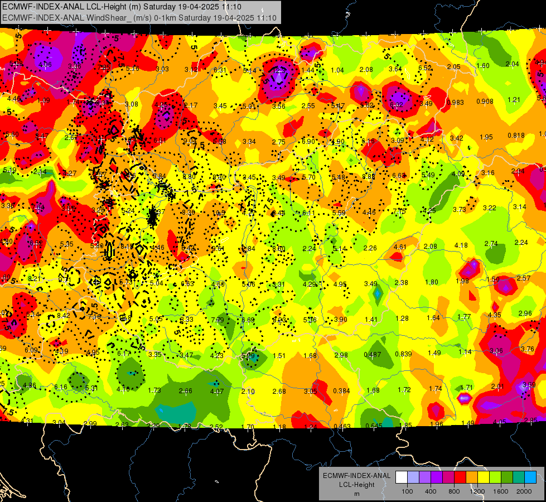The width and height of the screenshot is (546, 502).
Task: Click the map value 1.28
Action: pos(402,318)
